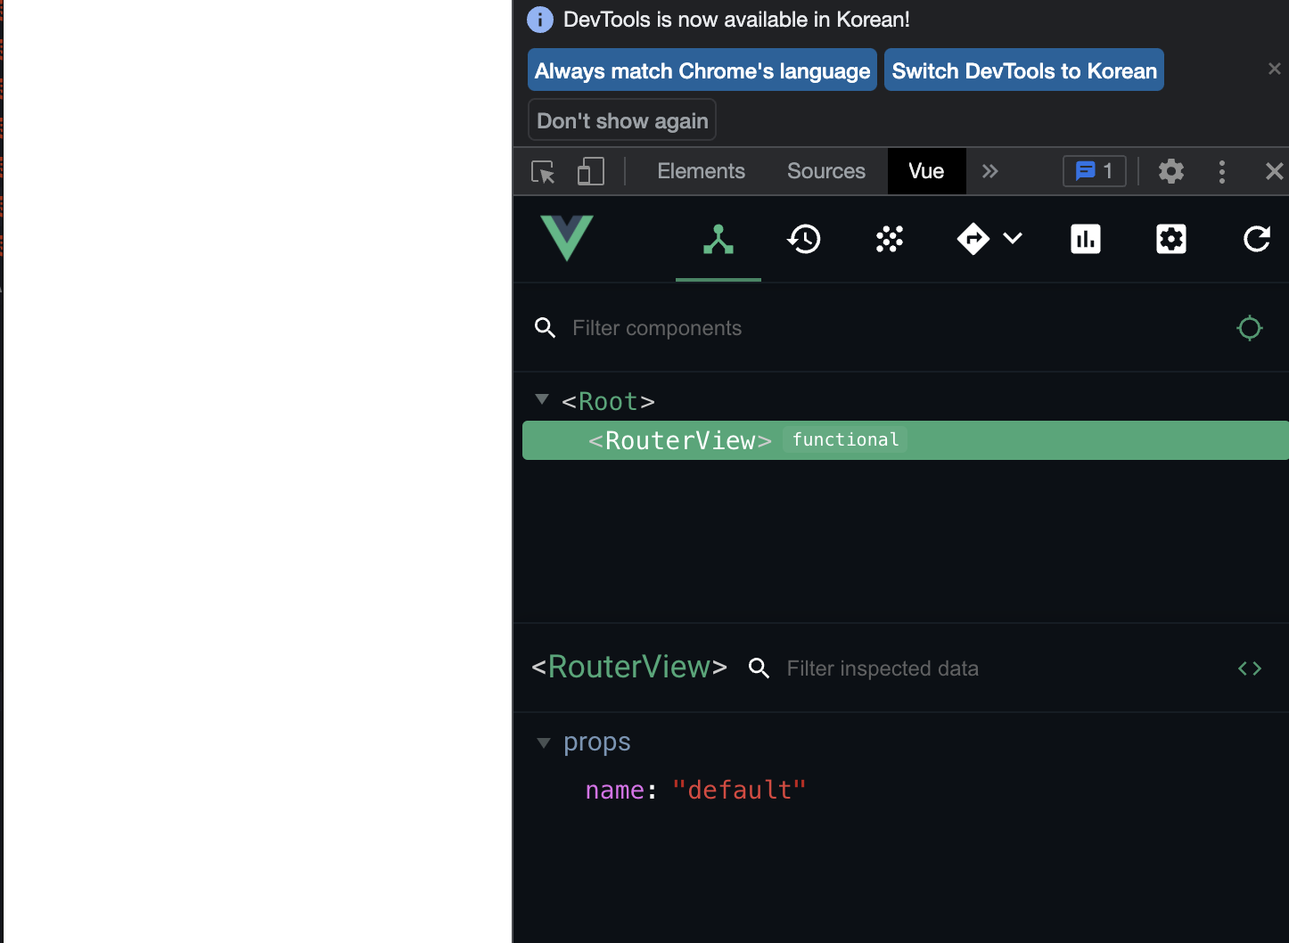Click Always match Chrome's language
This screenshot has height=943, width=1289.
702,70
